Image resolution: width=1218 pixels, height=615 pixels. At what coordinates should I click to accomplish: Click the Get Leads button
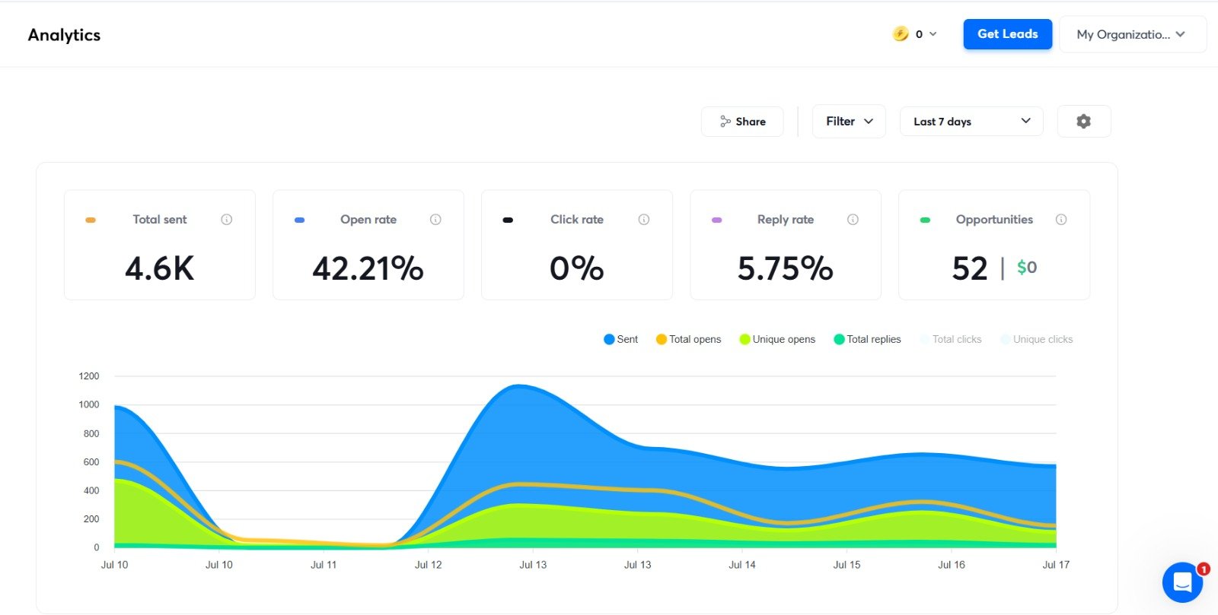tap(1007, 34)
